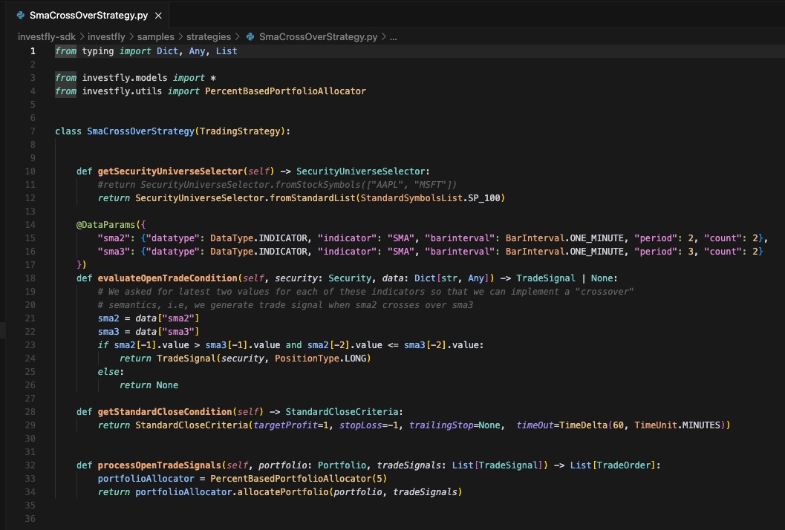Click TimeUnit on line 29
Viewport: 785px width, 530px height.
pyautogui.click(x=655, y=425)
